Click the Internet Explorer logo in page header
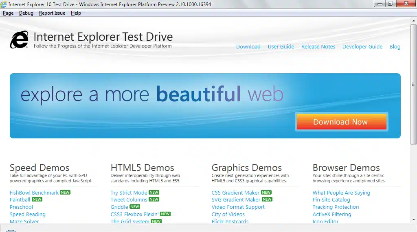The width and height of the screenshot is (417, 232). pos(19,40)
